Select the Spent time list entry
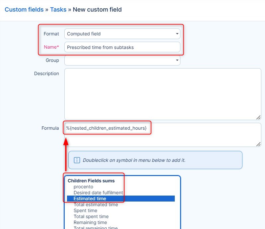The image size is (265, 229). coord(85,210)
